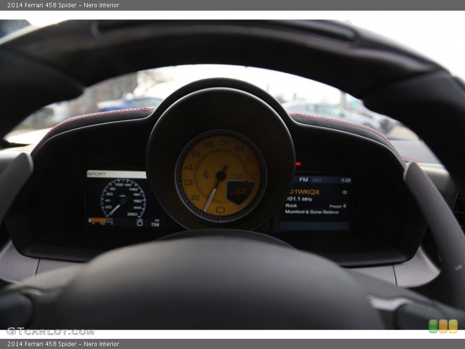The image size is (465, 349).
Task: Select the SAT tab on radio display
Action: point(317,180)
